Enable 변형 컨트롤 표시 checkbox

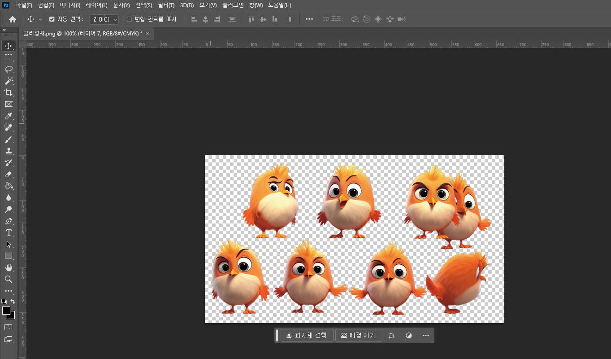pos(130,19)
